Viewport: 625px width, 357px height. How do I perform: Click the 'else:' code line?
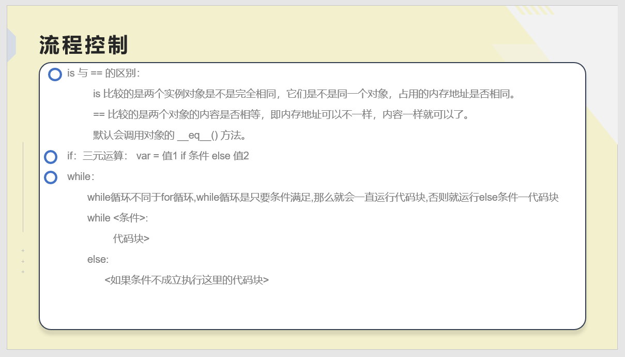(98, 259)
